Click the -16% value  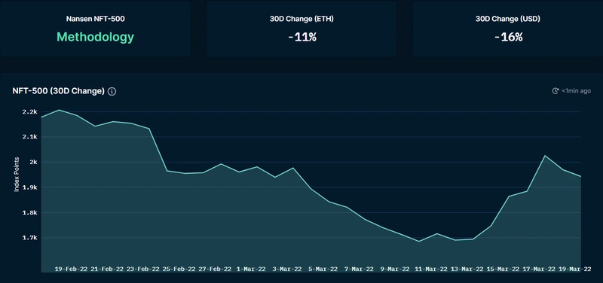(508, 37)
